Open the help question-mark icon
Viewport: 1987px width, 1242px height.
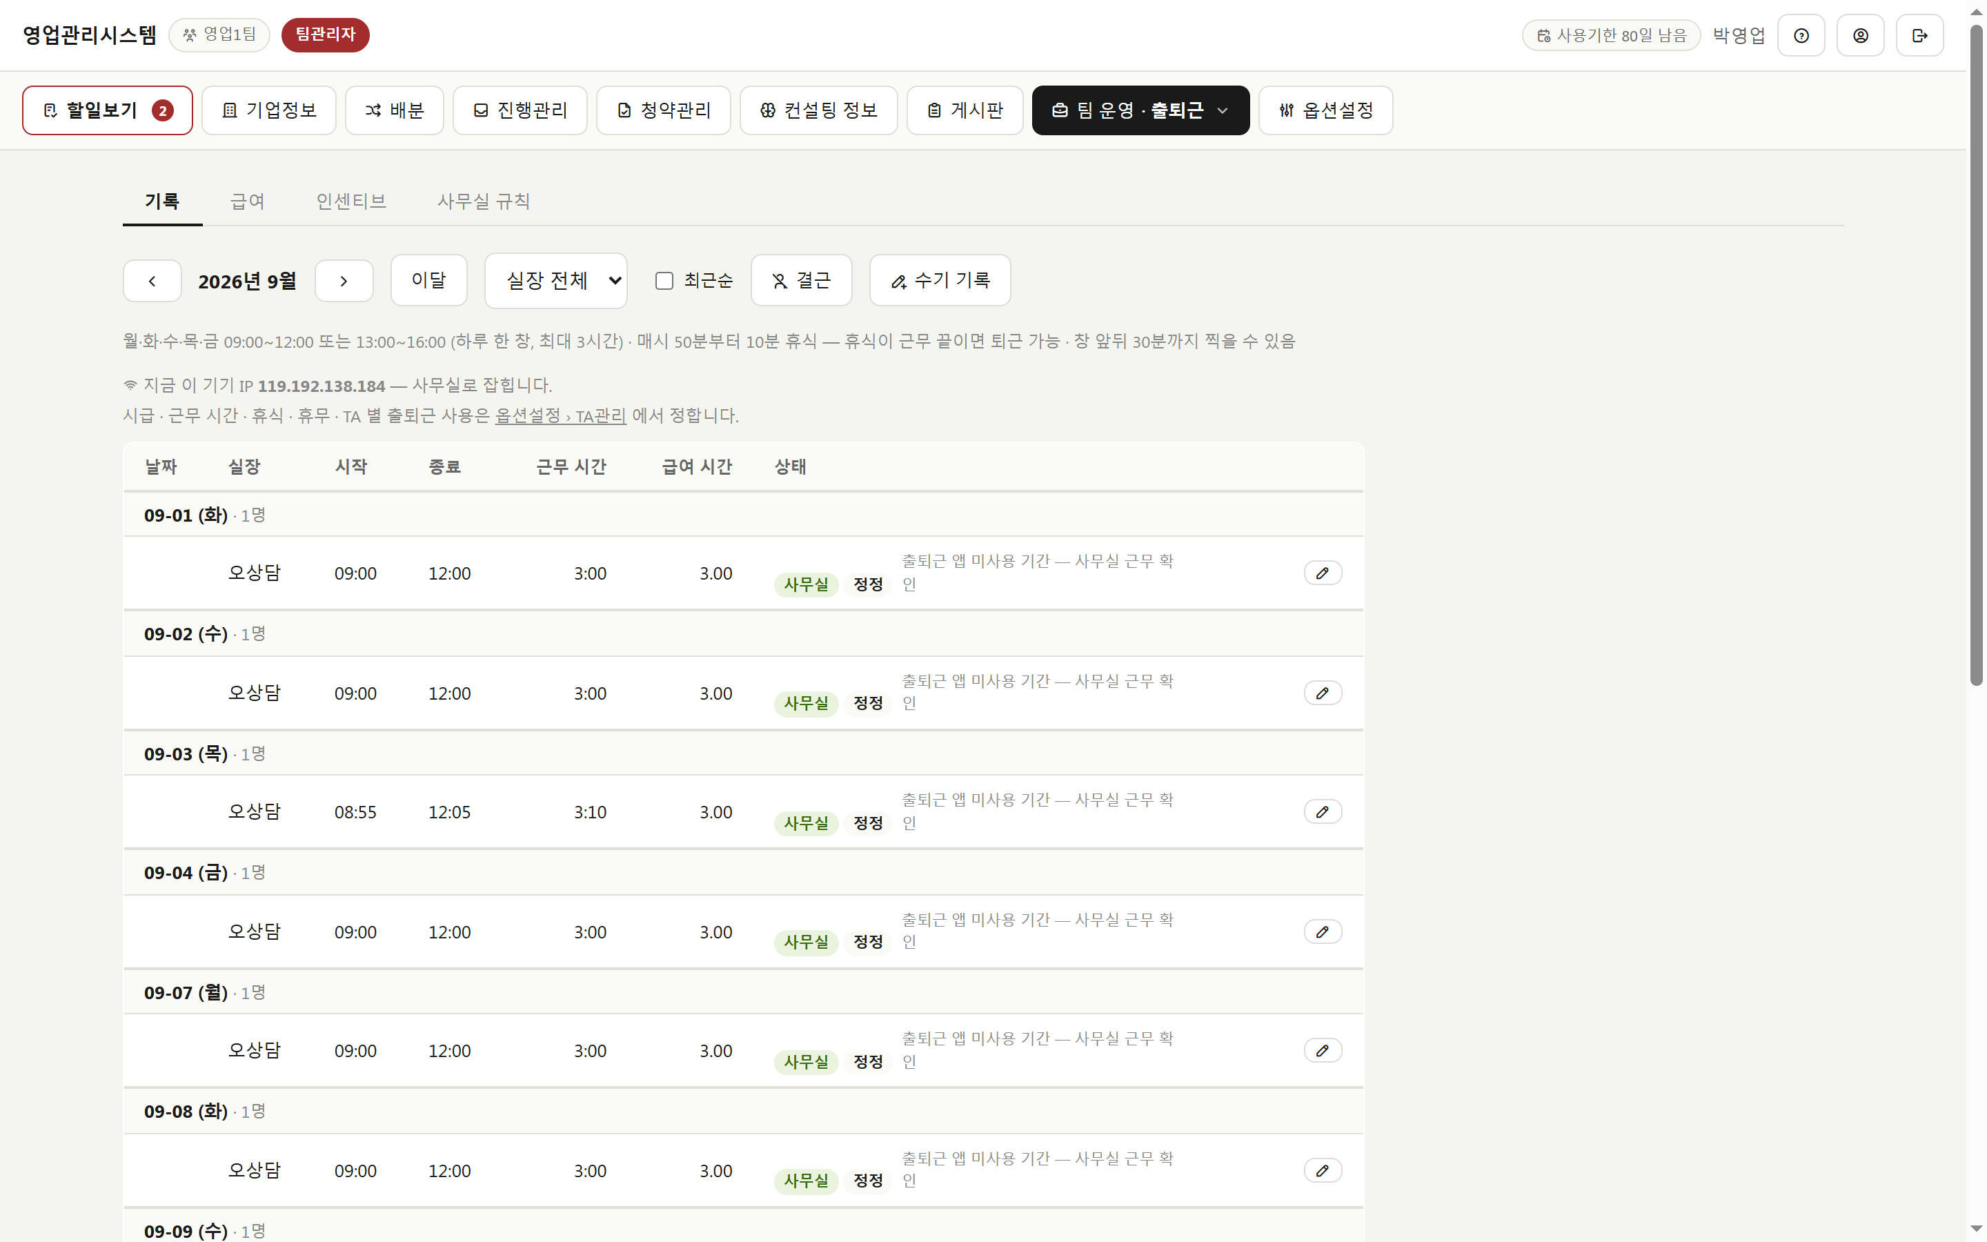[1801, 35]
